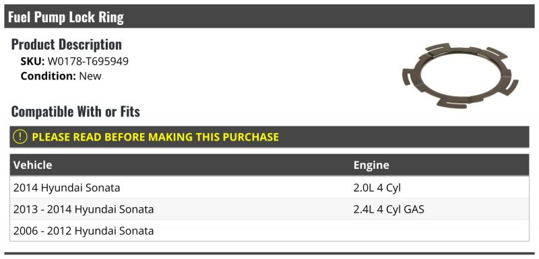This screenshot has height=259, width=539.
Task: Click the yellow exclamation warning icon
Action: (20, 137)
